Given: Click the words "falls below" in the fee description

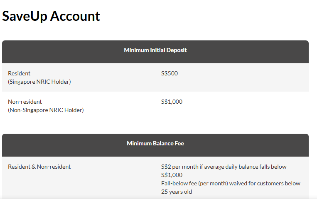Looking at the screenshot, I should click(273, 167).
